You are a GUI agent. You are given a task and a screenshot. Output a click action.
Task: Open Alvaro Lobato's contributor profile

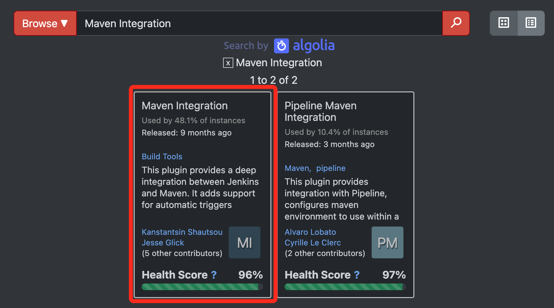tap(310, 232)
